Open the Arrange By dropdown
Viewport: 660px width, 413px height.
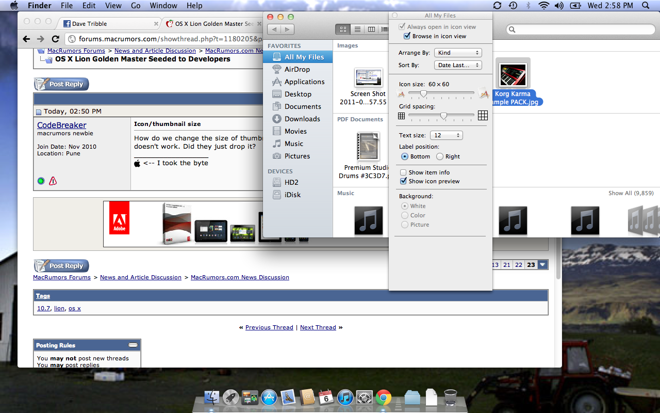[x=458, y=53]
